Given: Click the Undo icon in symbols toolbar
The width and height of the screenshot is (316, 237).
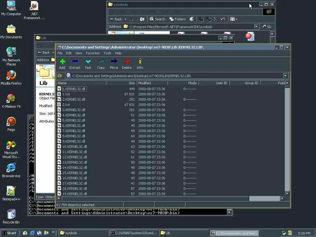Looking at the screenshot, I should coord(223,19).
